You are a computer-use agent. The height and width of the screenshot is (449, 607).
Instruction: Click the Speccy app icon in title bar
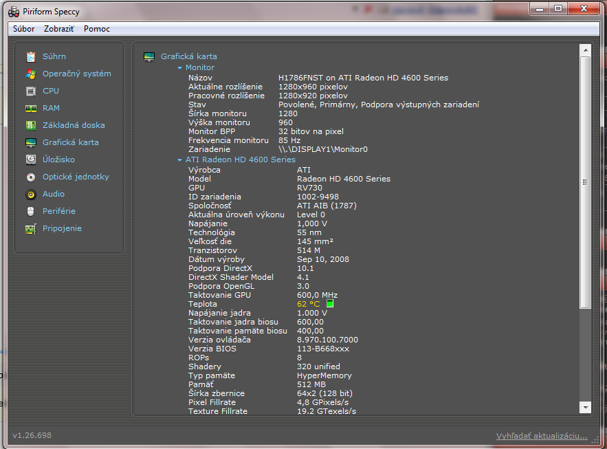14,12
